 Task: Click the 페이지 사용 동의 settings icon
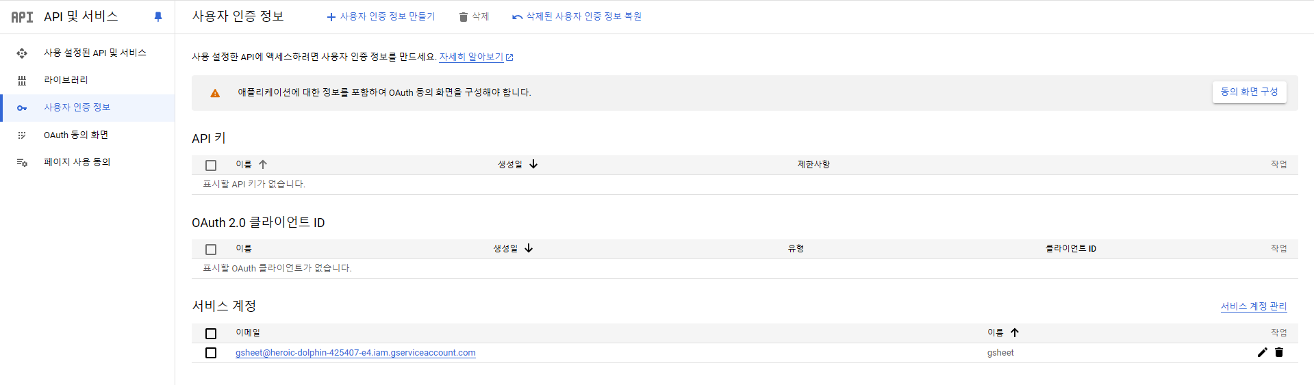(x=22, y=163)
